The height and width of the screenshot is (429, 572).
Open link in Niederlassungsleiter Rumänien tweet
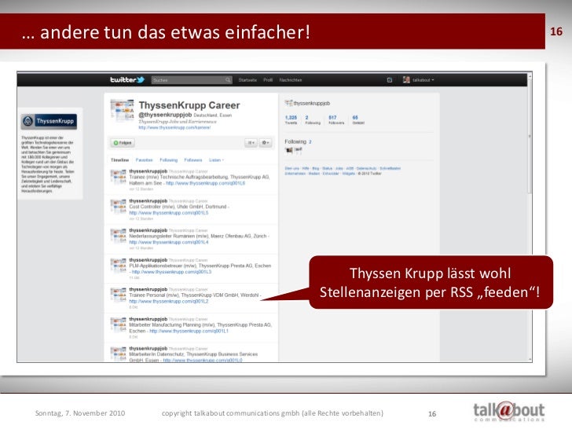(168, 242)
